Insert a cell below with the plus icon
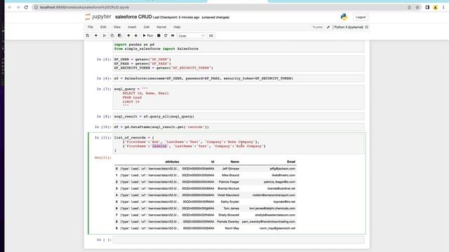 tap(96, 36)
